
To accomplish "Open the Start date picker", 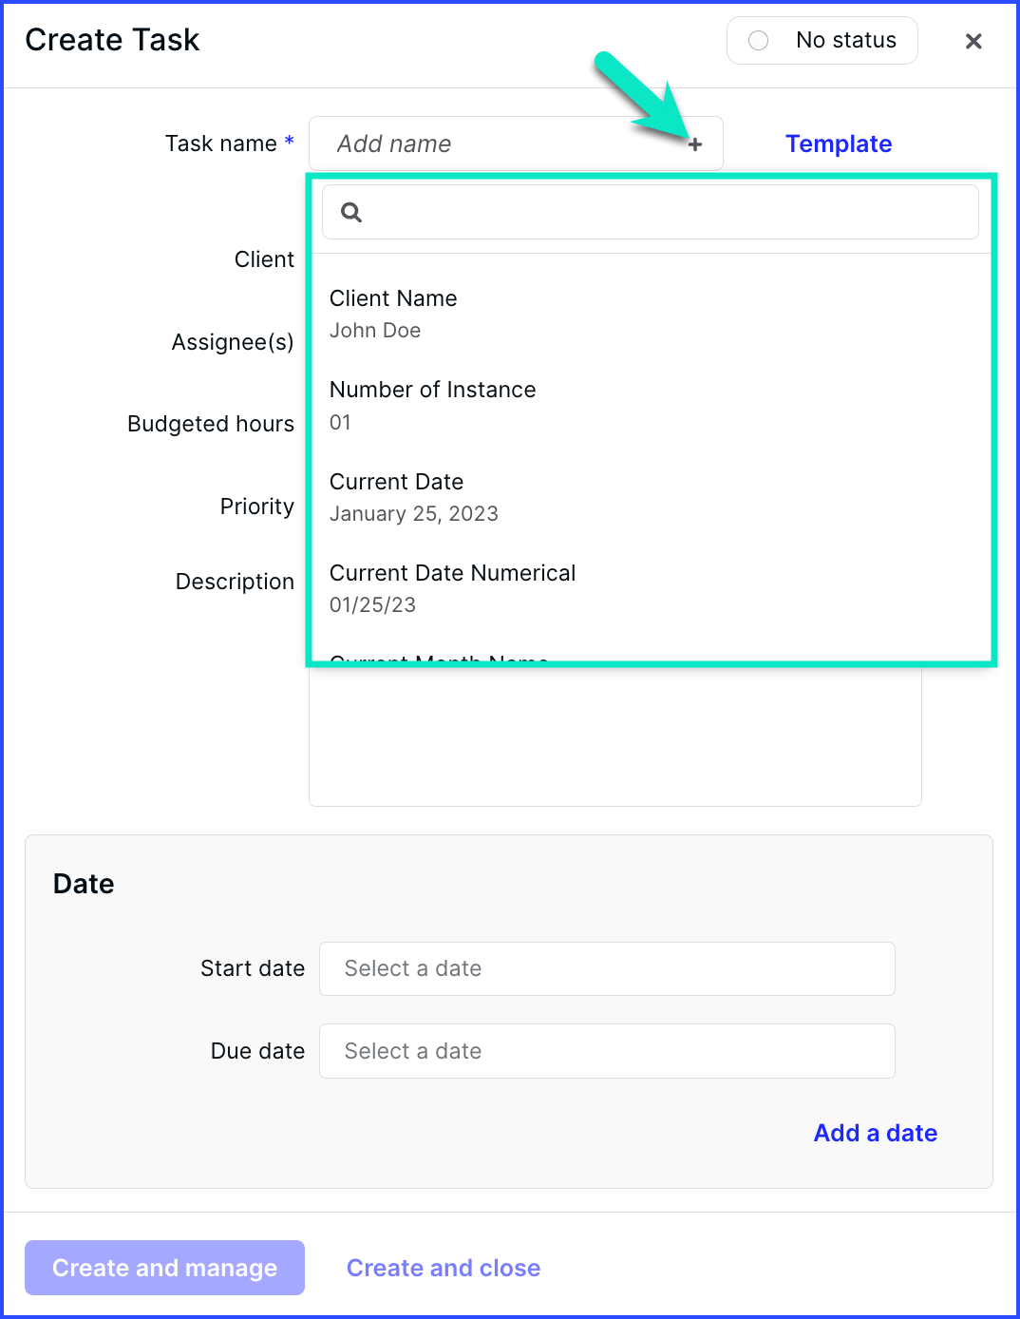I will pos(607,968).
